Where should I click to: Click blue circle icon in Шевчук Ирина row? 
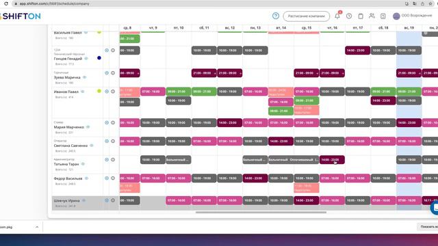pyautogui.click(x=107, y=200)
